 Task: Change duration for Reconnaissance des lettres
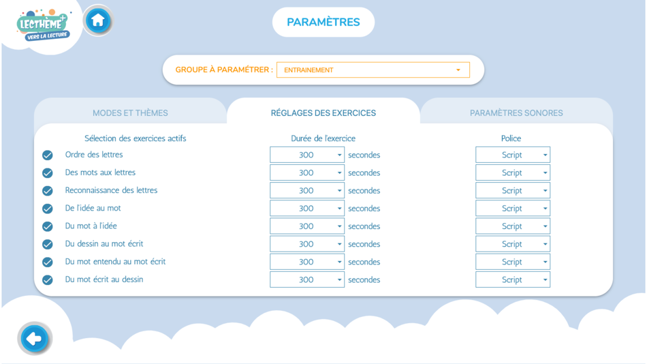click(307, 190)
